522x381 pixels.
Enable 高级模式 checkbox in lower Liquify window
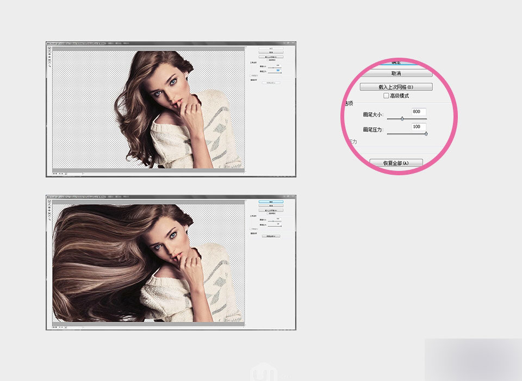click(x=268, y=213)
